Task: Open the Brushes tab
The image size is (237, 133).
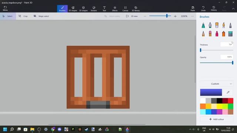Action: 62,8
